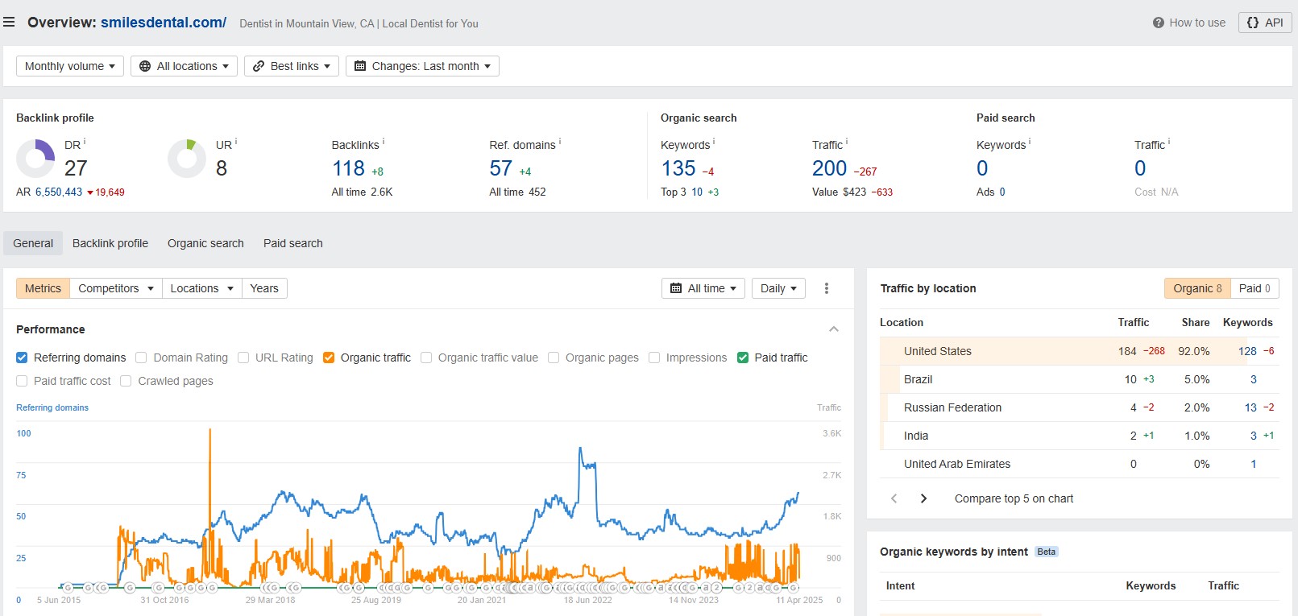
Task: Click the DR donut chart
Action: 35,158
